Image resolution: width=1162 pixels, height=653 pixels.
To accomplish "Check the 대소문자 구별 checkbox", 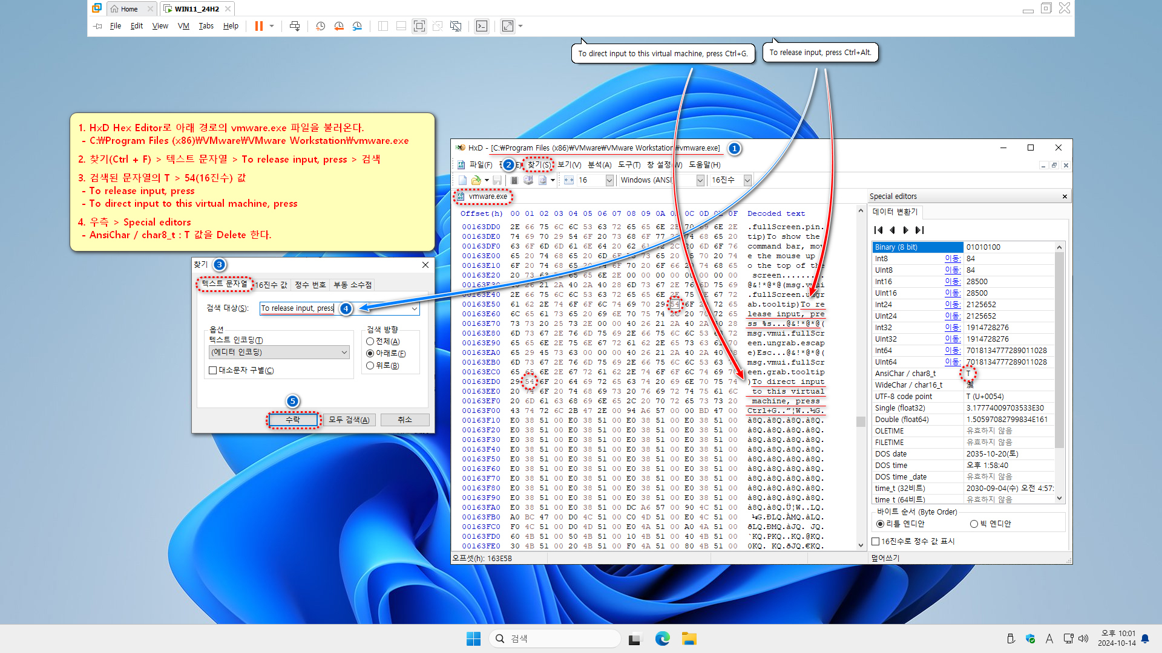I will [213, 371].
